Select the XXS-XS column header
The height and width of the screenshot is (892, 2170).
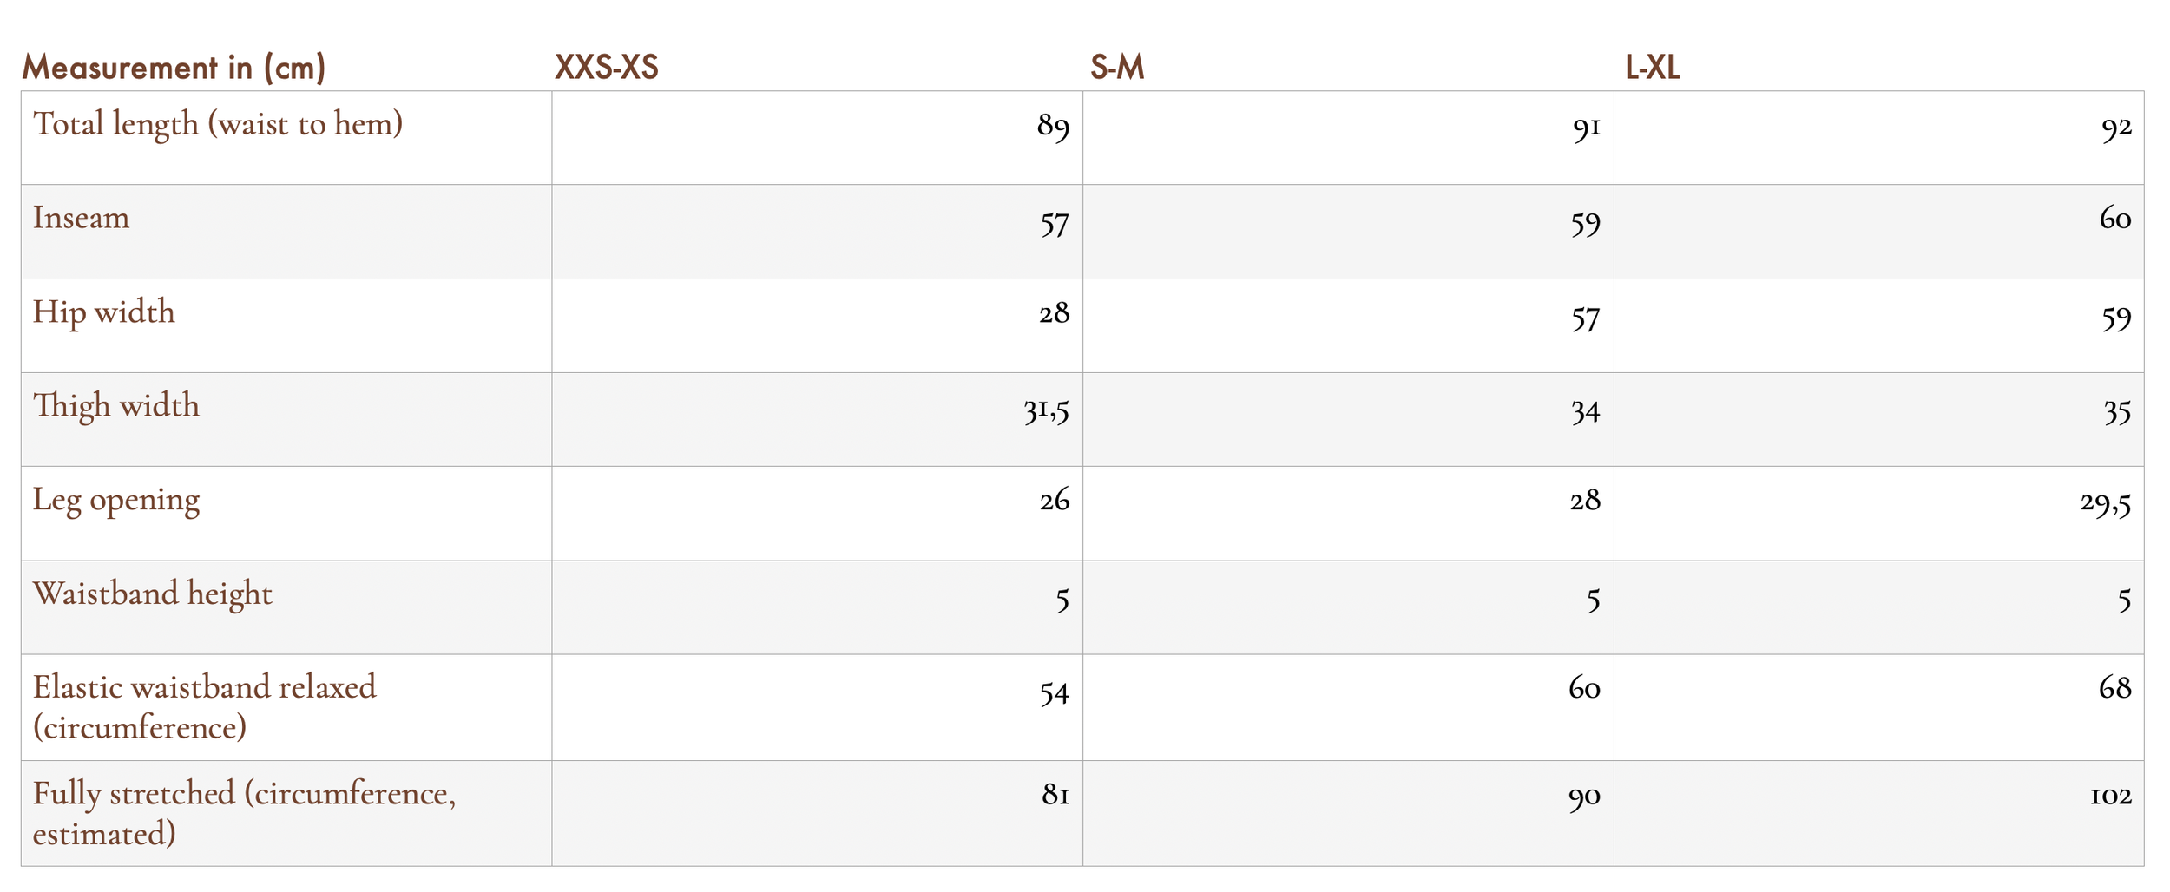606,68
